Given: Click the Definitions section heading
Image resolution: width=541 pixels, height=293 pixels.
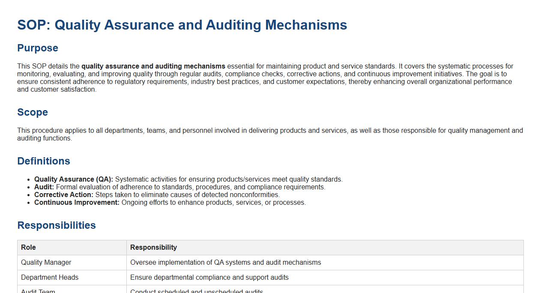Looking at the screenshot, I should 44,161.
